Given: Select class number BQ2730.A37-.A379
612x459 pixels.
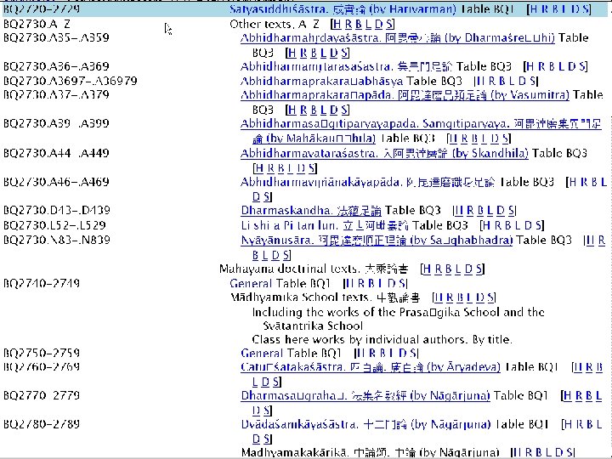Looking at the screenshot, I should pyautogui.click(x=56, y=95).
